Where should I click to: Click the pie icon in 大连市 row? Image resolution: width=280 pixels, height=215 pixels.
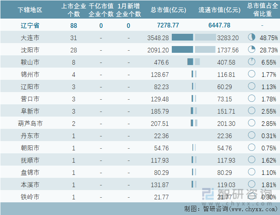coord(251,37)
